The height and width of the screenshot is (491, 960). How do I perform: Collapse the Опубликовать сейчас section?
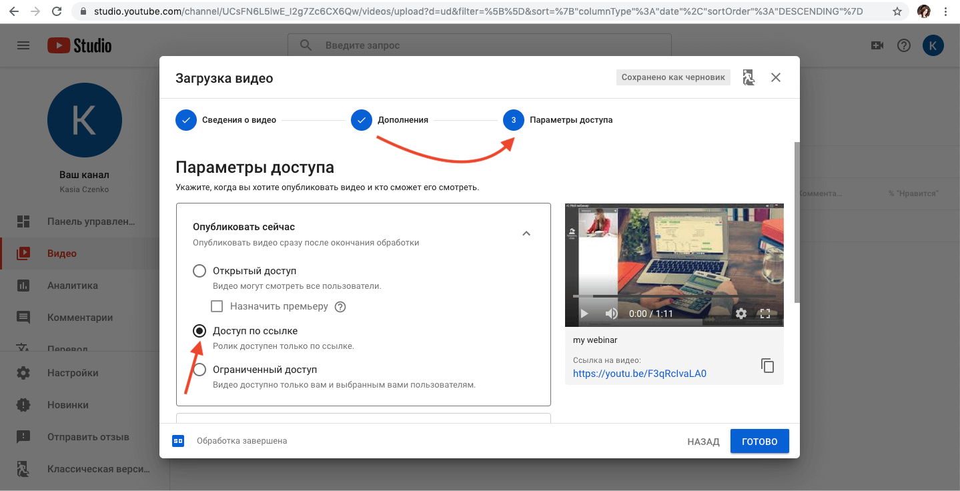pos(526,233)
